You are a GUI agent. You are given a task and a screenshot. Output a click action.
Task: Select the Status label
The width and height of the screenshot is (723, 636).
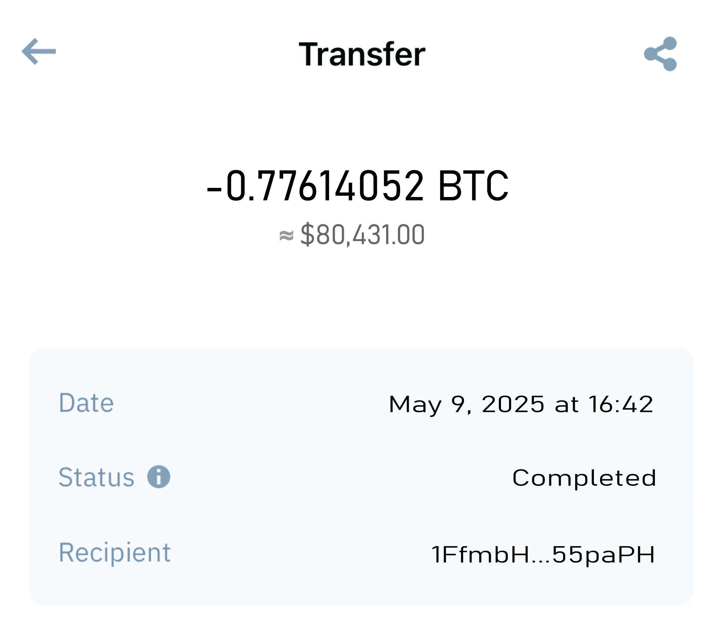pyautogui.click(x=96, y=477)
